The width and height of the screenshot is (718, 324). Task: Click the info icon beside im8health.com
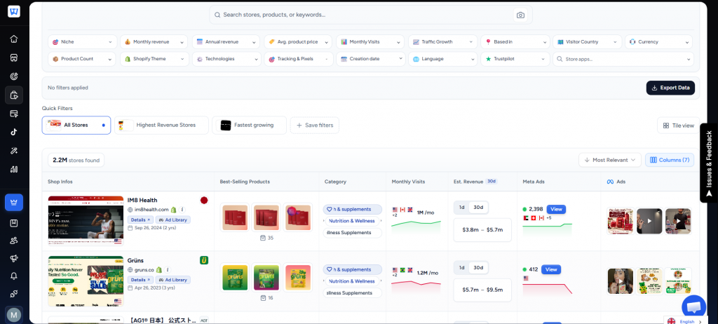(x=182, y=210)
